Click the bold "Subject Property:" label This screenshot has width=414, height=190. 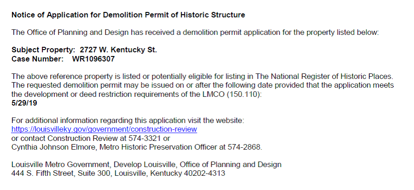point(44,50)
